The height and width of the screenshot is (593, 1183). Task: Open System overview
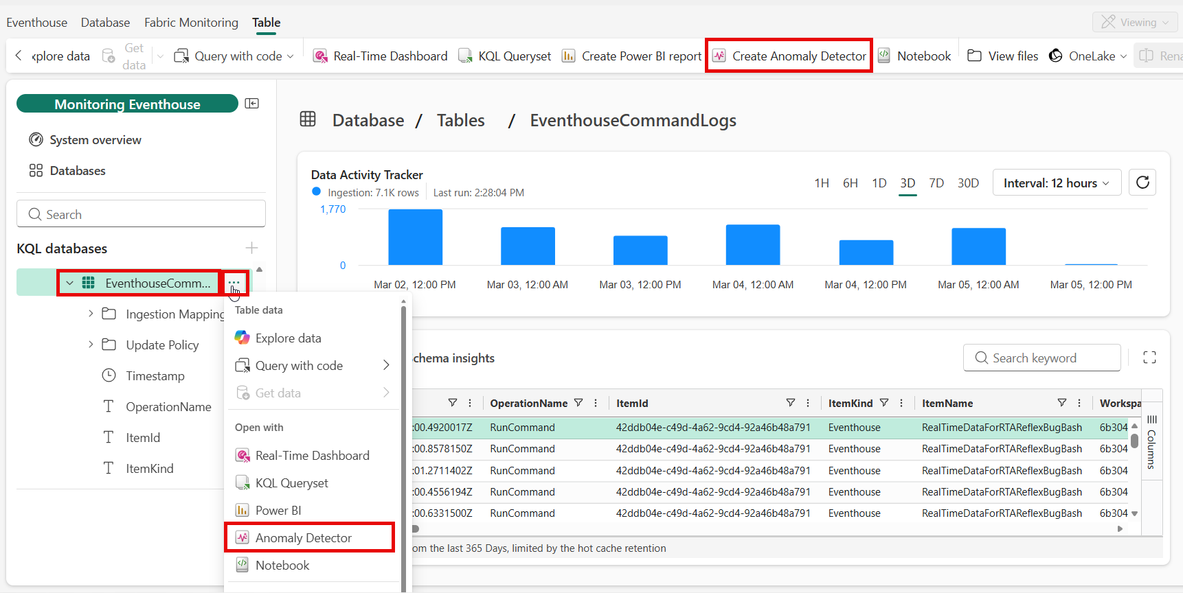click(85, 140)
